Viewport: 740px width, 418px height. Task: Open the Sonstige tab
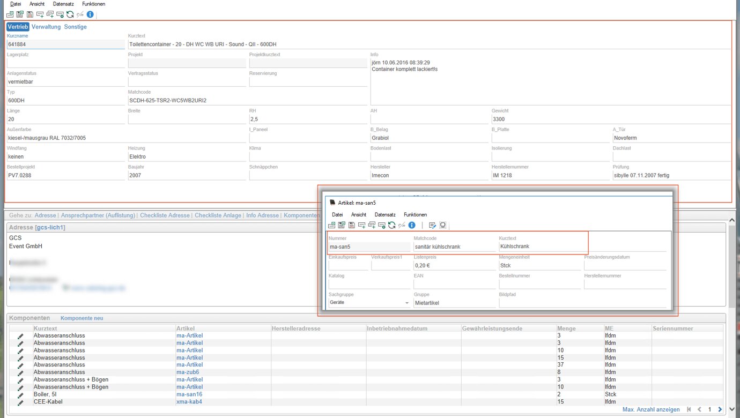coord(75,27)
